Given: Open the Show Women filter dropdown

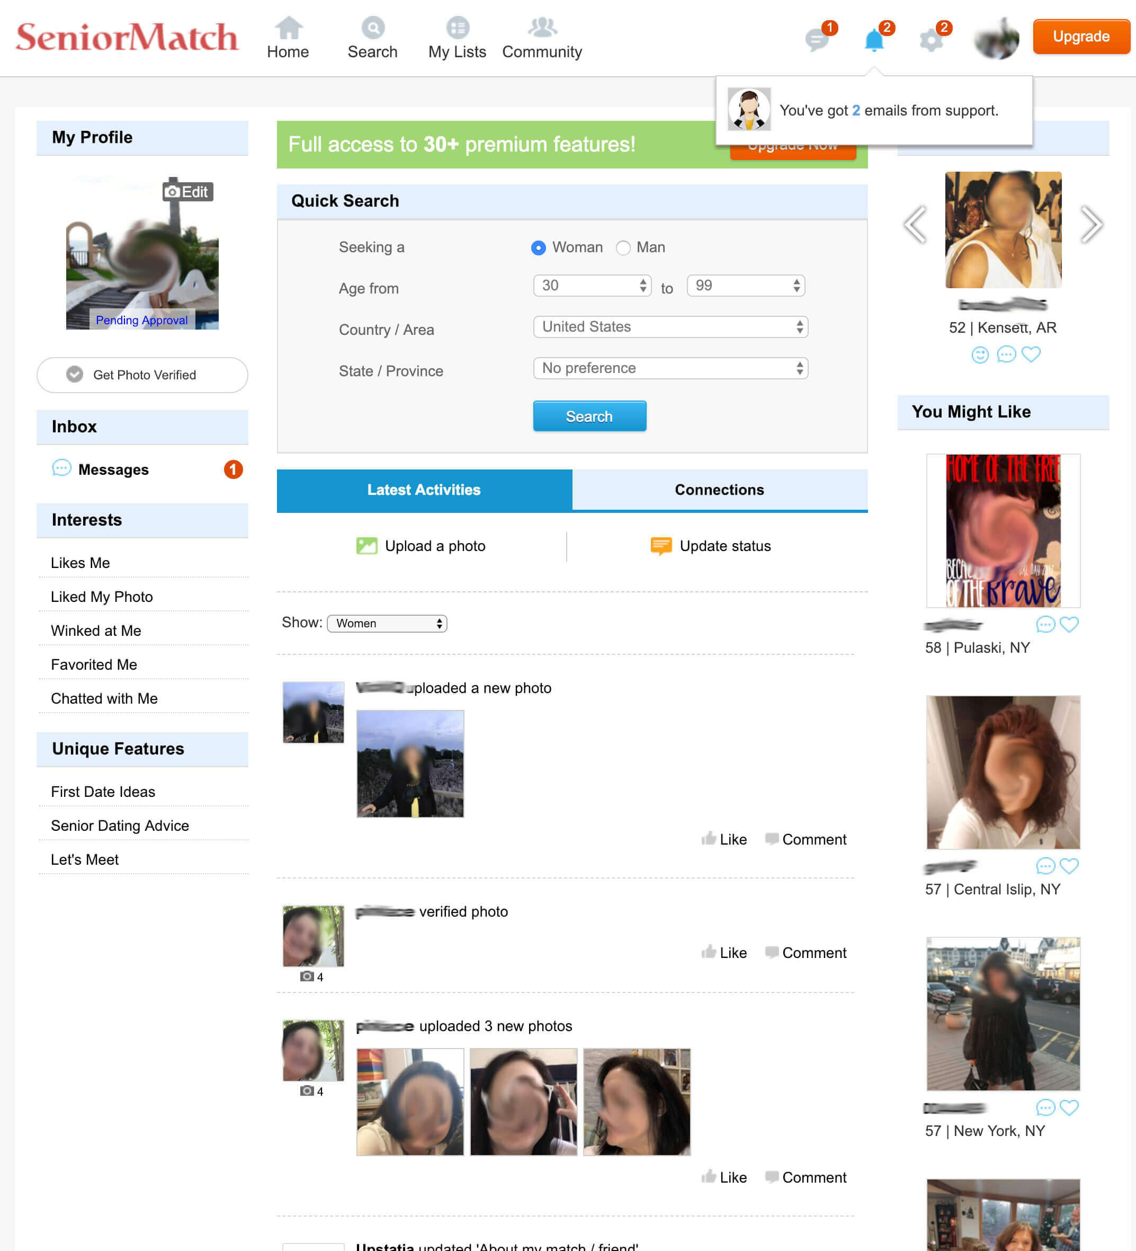Looking at the screenshot, I should click(386, 623).
